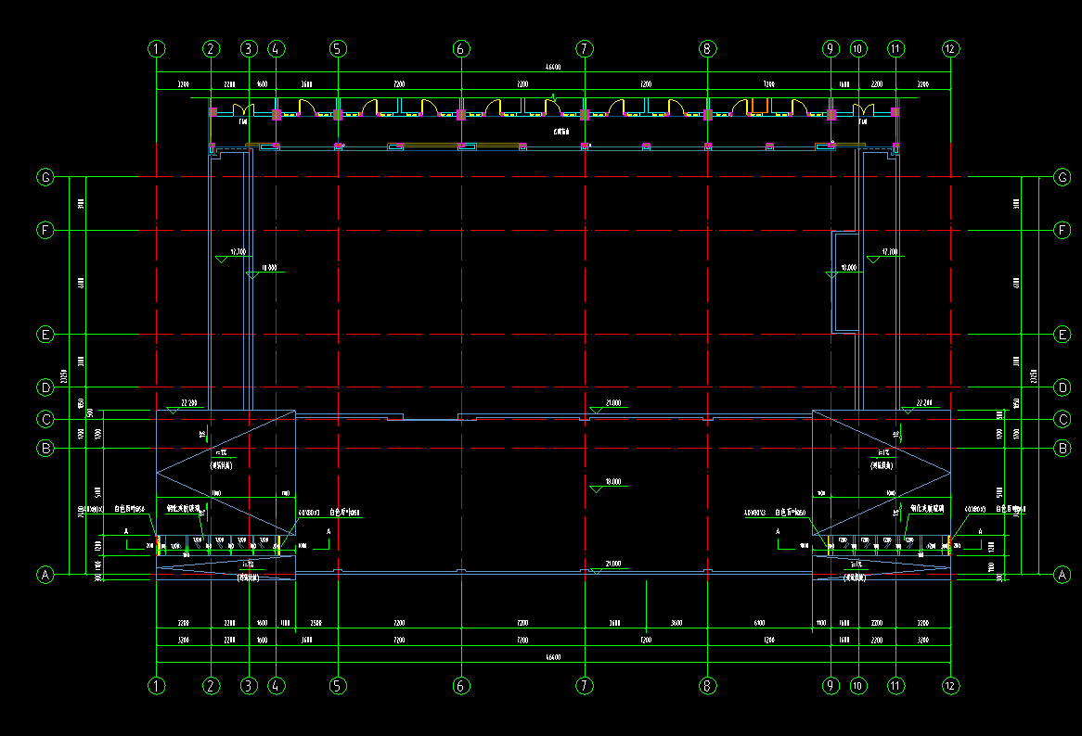Click the left 22.200 elevation marker
This screenshot has width=1082, height=736.
click(x=188, y=403)
